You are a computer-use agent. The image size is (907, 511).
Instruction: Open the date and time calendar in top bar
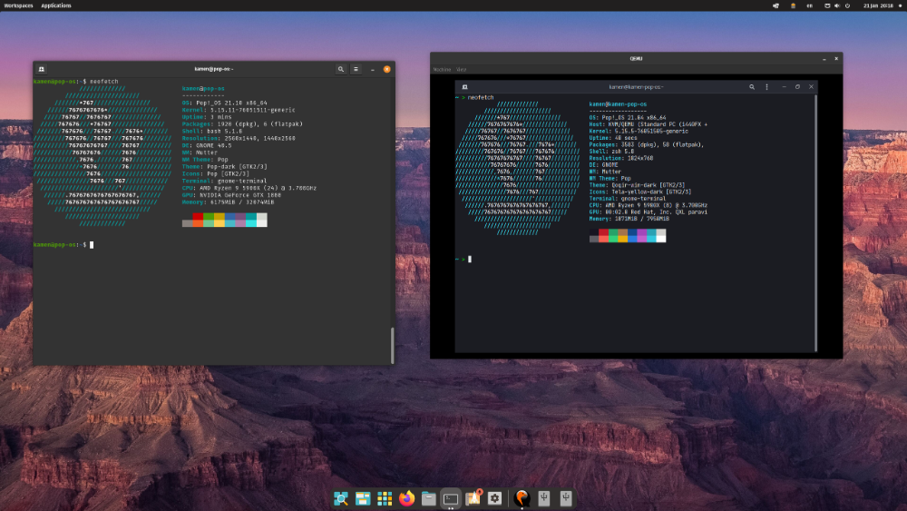879,5
